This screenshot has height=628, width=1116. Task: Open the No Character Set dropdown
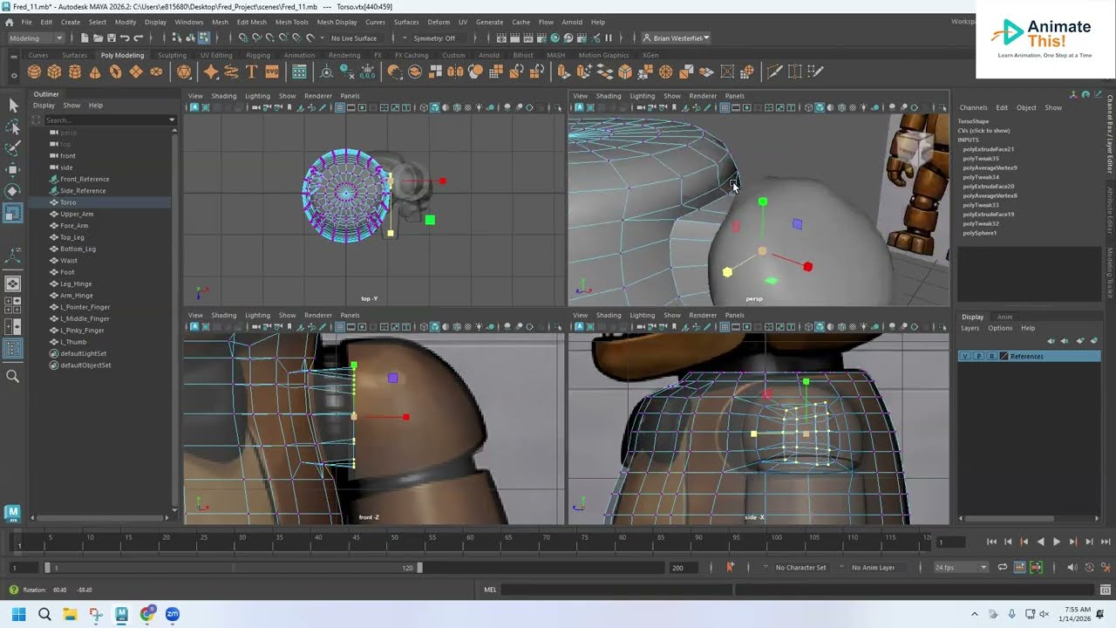(x=800, y=567)
